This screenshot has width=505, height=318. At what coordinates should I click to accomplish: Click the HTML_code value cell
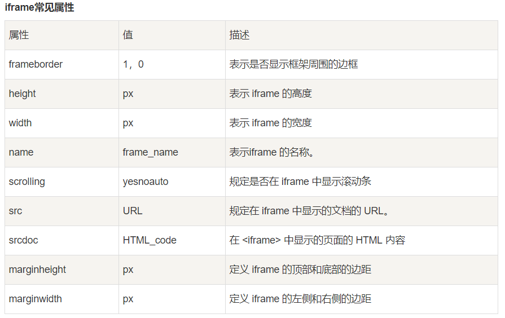pos(150,240)
